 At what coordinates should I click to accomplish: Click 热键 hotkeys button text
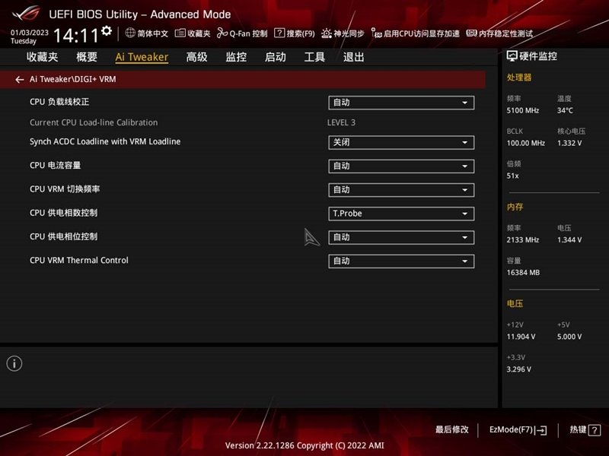(x=578, y=429)
